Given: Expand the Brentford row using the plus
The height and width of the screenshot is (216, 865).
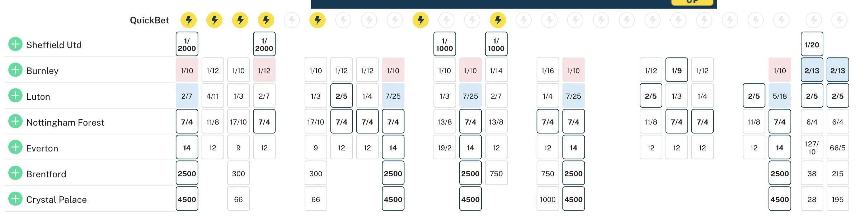Looking at the screenshot, I should (x=15, y=173).
